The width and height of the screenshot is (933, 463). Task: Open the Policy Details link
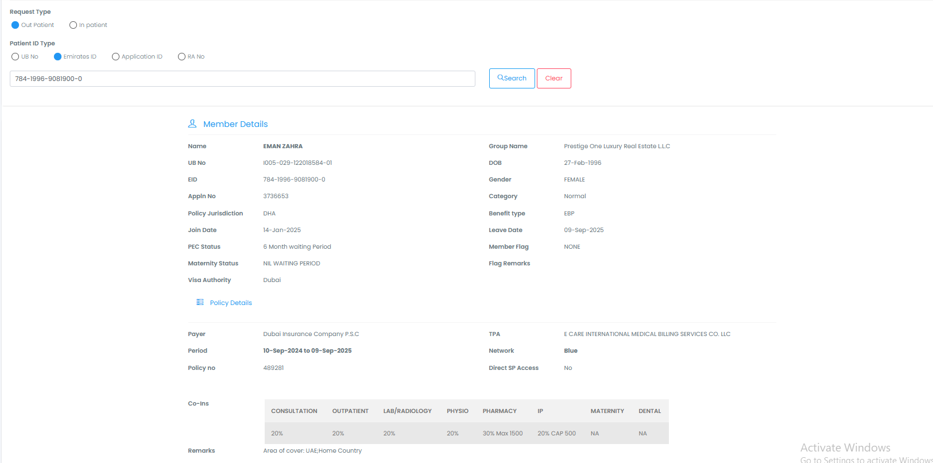pyautogui.click(x=231, y=303)
